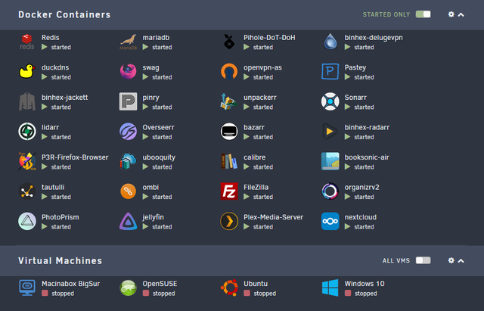The image size is (484, 311).
Task: Click the FileZilla red icon
Action: pos(229,191)
